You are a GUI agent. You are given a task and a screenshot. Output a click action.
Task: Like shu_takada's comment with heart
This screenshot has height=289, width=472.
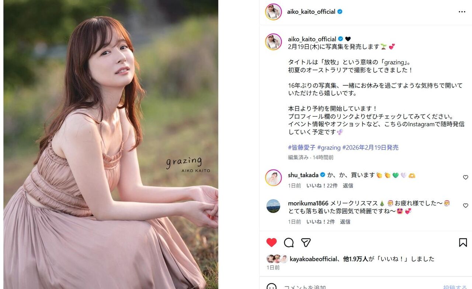click(465, 178)
